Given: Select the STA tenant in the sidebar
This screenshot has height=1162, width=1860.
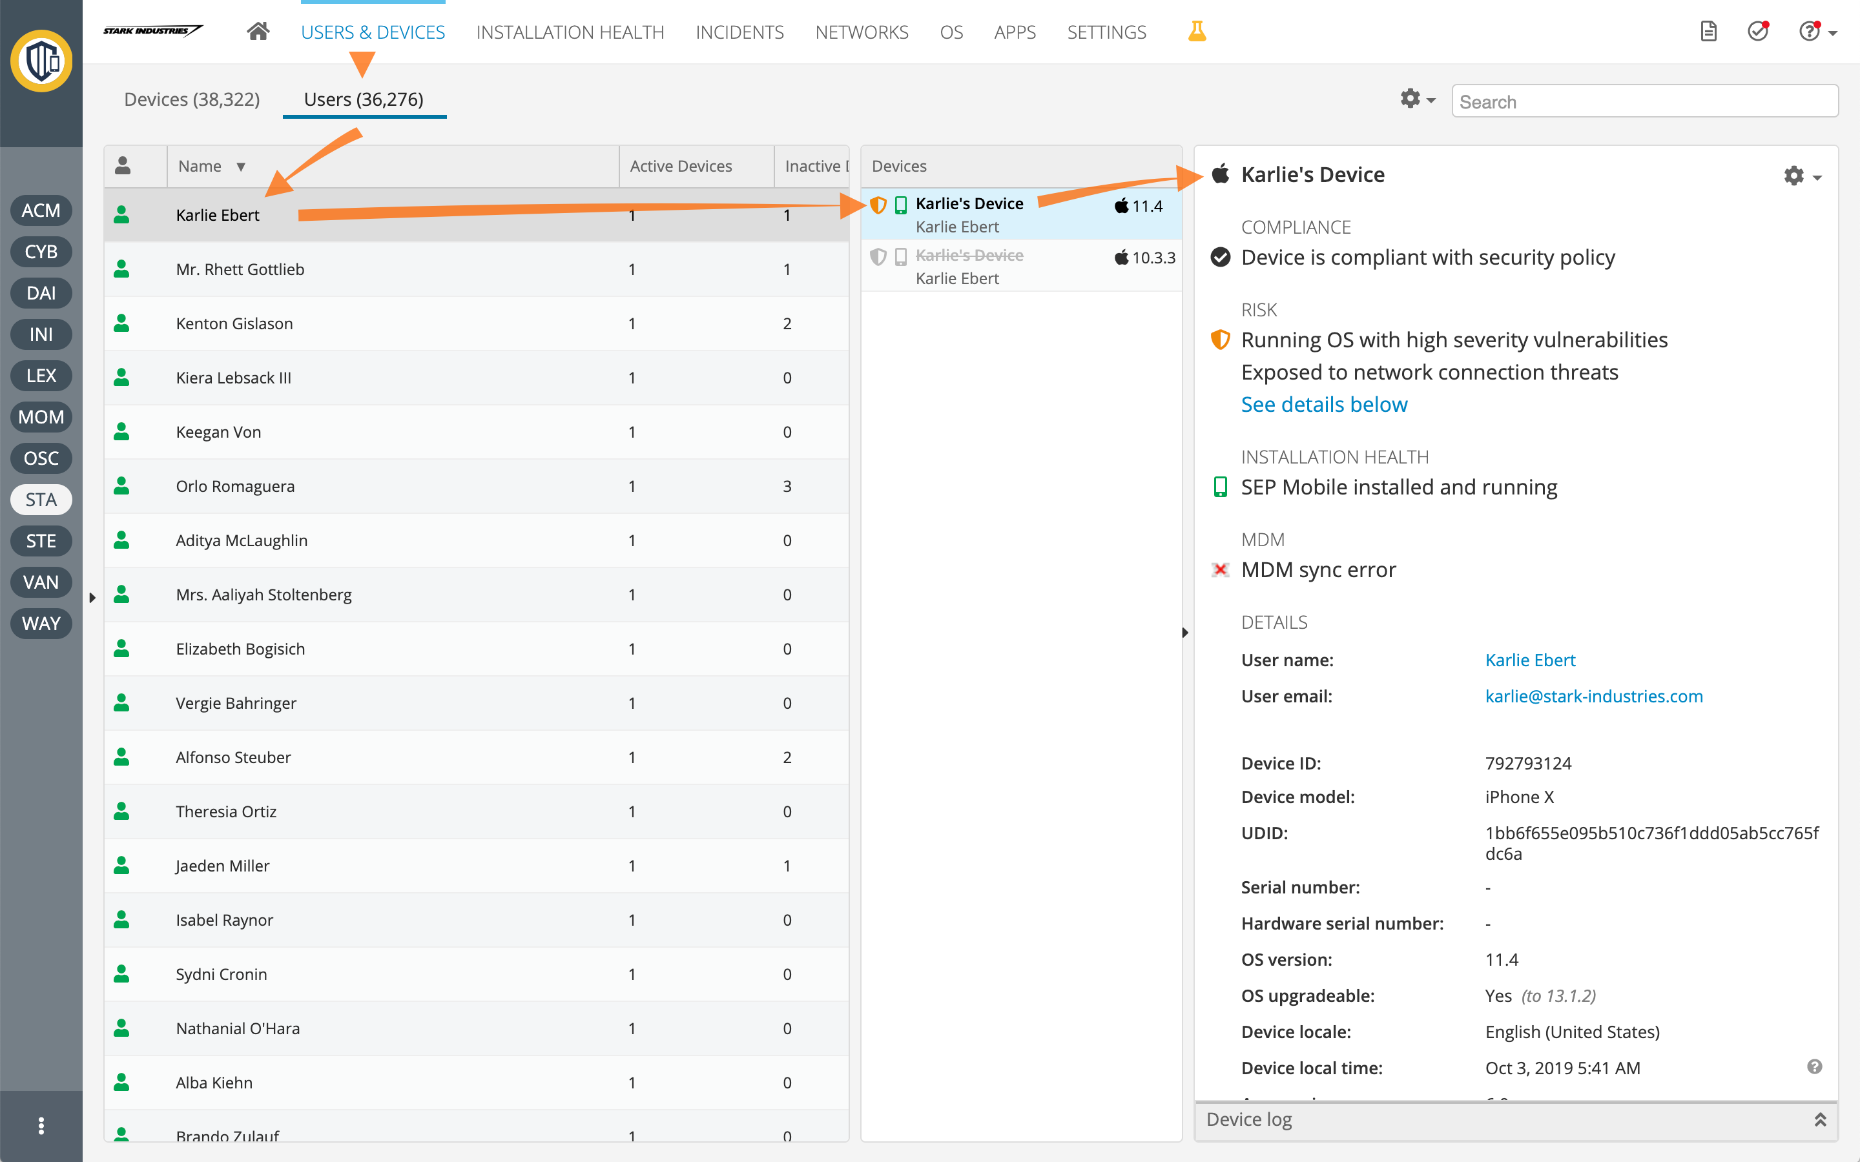Looking at the screenshot, I should click(x=41, y=500).
